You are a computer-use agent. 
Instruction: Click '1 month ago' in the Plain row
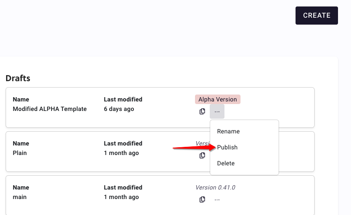click(x=121, y=153)
